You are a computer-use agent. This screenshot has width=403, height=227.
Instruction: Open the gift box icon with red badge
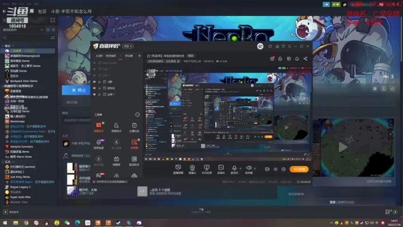(x=272, y=59)
